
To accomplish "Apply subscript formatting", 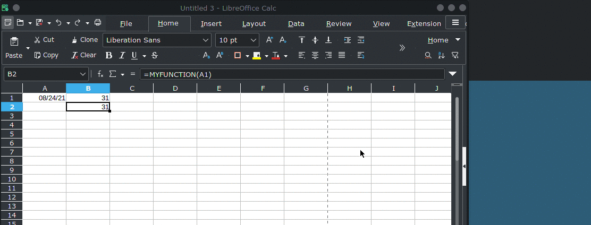I will 207,55.
